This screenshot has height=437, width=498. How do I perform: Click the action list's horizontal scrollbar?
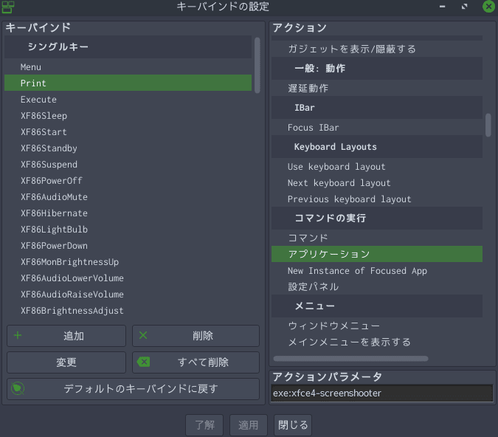click(350, 359)
